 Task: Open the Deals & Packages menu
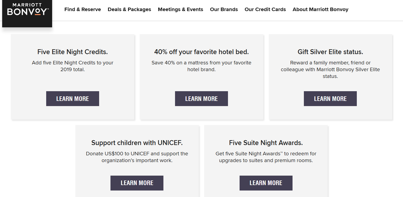pyautogui.click(x=129, y=9)
